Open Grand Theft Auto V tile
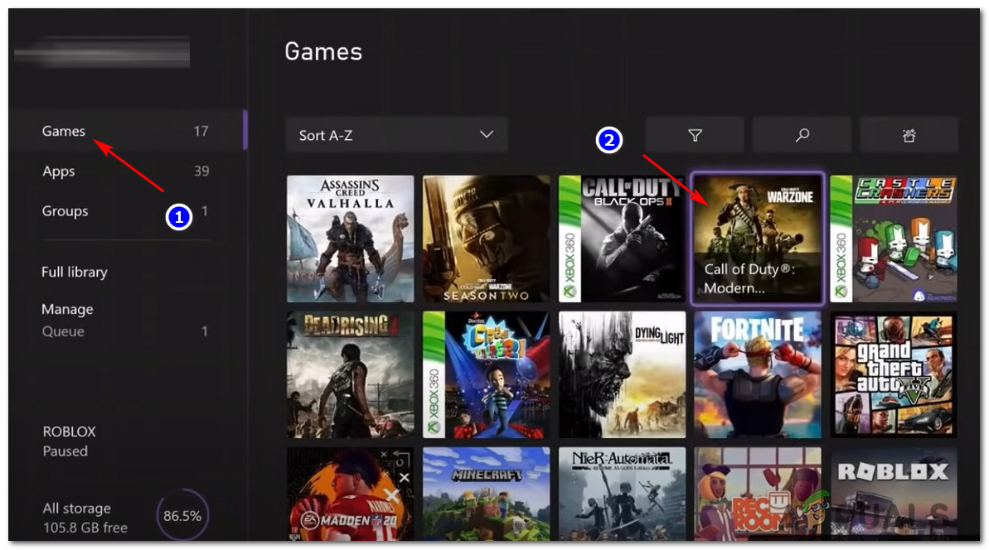 click(x=893, y=375)
